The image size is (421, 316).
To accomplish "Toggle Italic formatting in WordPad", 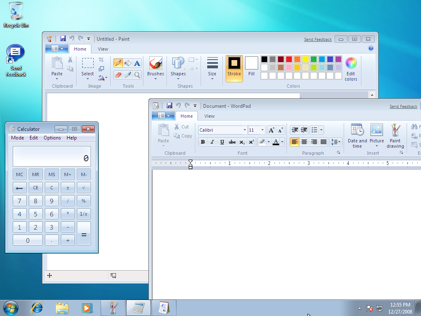I will pyautogui.click(x=213, y=142).
